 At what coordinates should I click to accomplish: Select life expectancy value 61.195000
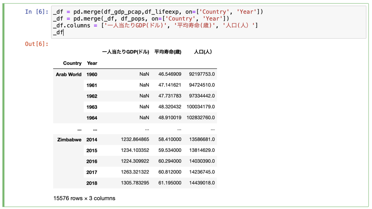[170, 183]
